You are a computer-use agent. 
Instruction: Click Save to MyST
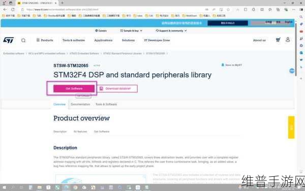(x=231, y=65)
